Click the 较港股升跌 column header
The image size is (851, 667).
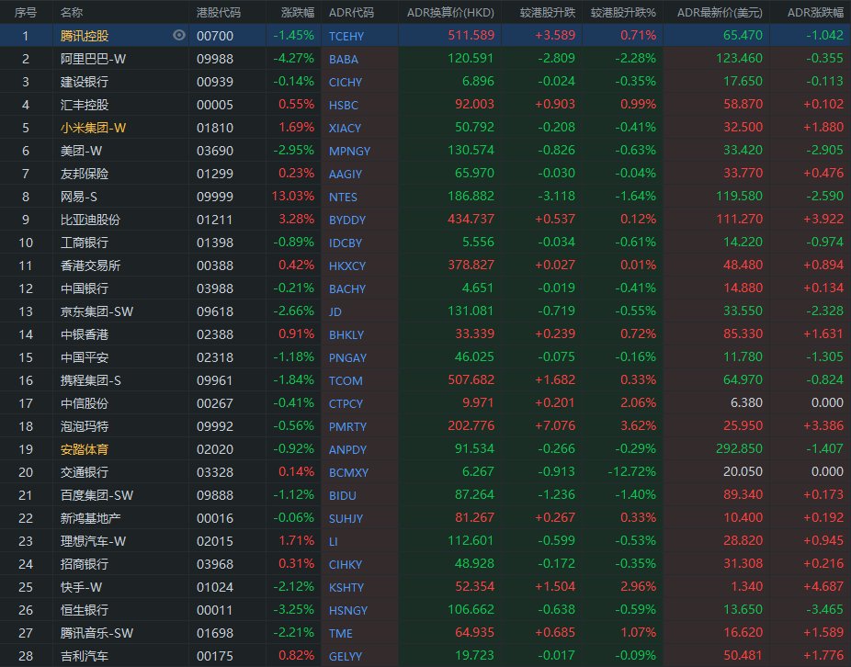tap(547, 13)
